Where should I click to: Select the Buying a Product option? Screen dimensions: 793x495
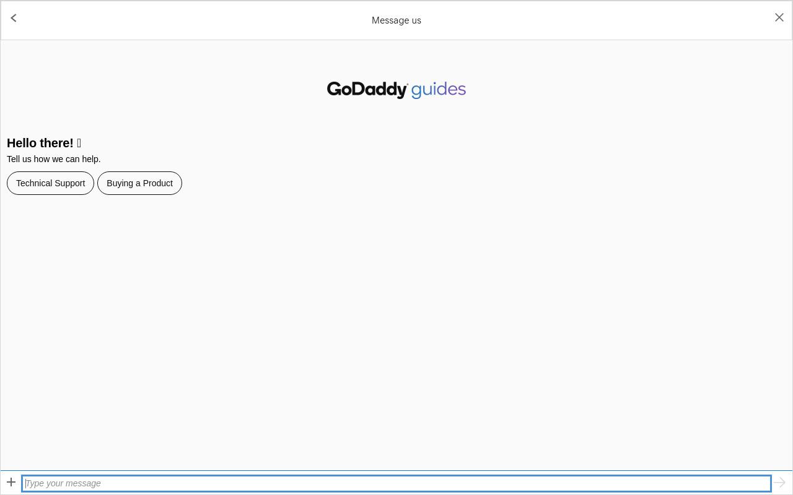point(139,183)
